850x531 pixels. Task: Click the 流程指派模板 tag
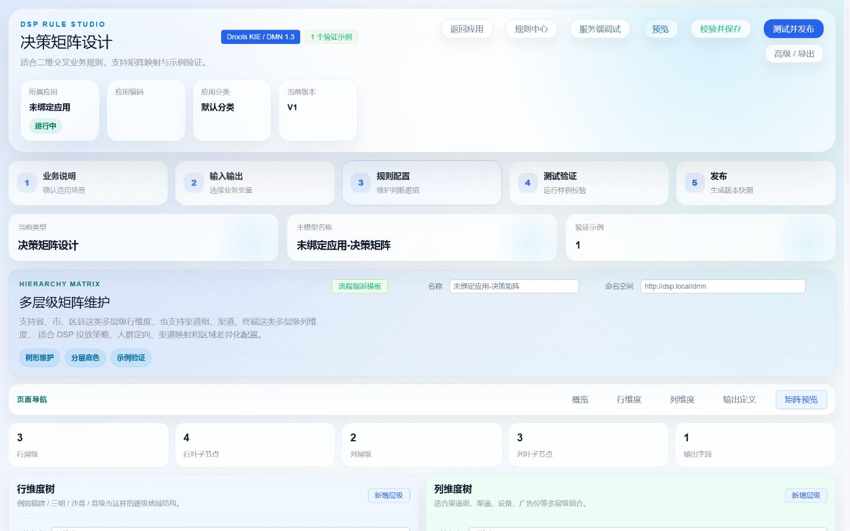360,286
